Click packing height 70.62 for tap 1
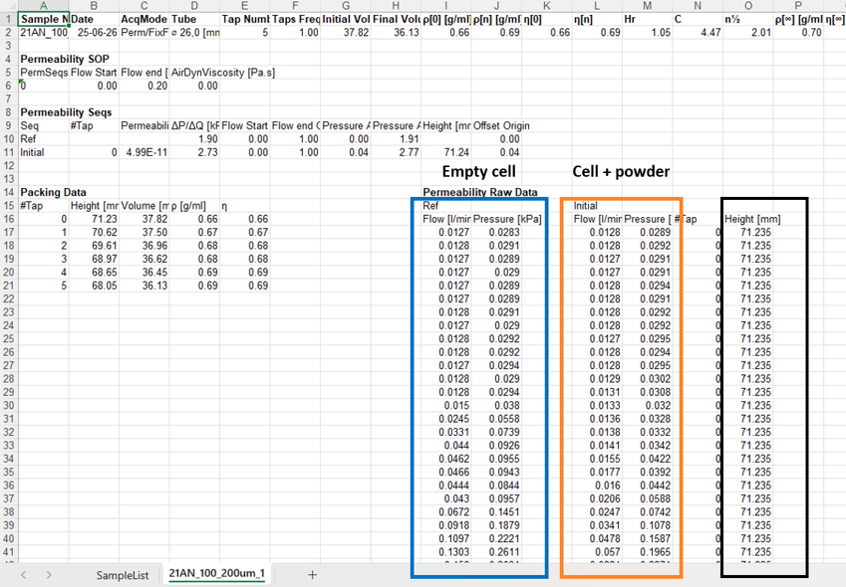846x587 pixels. (x=94, y=232)
